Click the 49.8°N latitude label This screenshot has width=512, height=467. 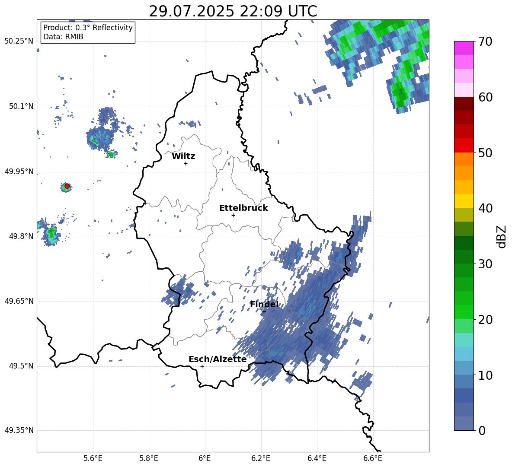point(21,236)
